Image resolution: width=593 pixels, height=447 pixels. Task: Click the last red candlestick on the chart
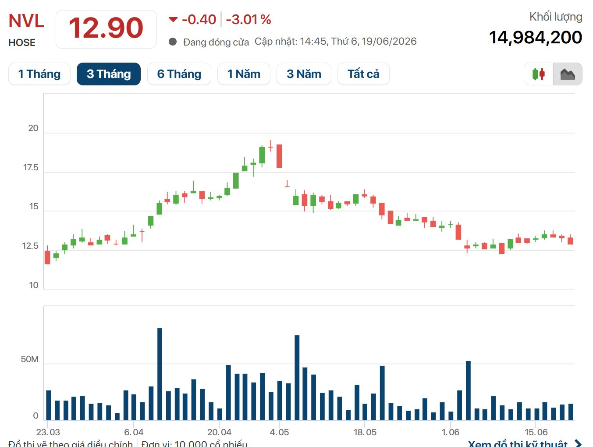pos(570,240)
